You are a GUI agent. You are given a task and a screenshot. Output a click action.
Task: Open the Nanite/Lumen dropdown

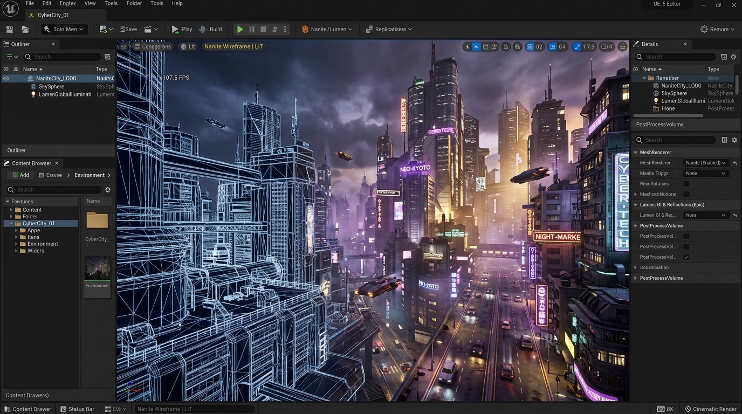click(x=327, y=29)
